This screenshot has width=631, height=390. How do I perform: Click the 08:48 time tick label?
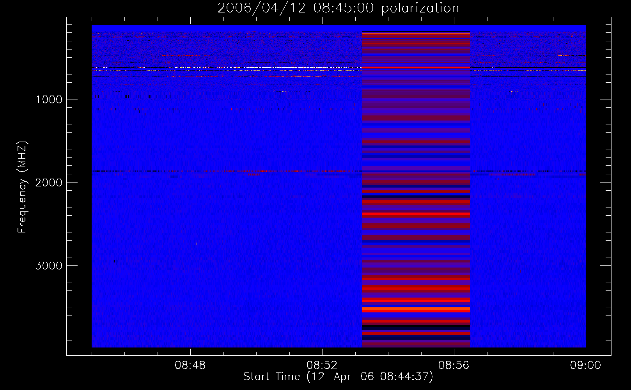pos(190,365)
